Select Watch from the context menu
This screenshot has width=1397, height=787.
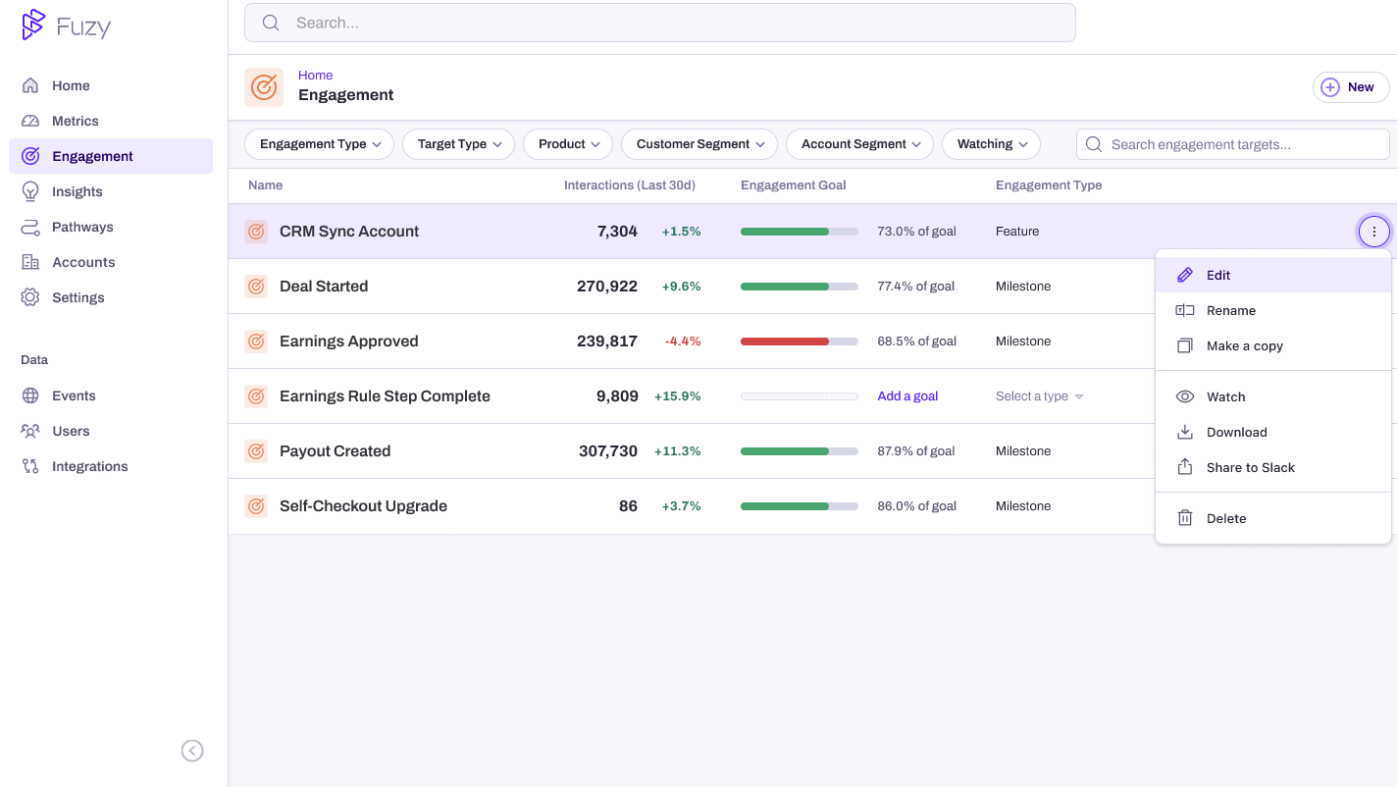pos(1225,396)
